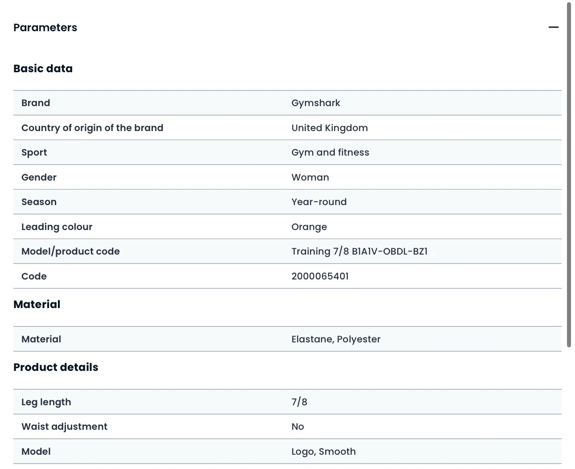
Task: Click the bold Material section heading
Action: (x=37, y=304)
